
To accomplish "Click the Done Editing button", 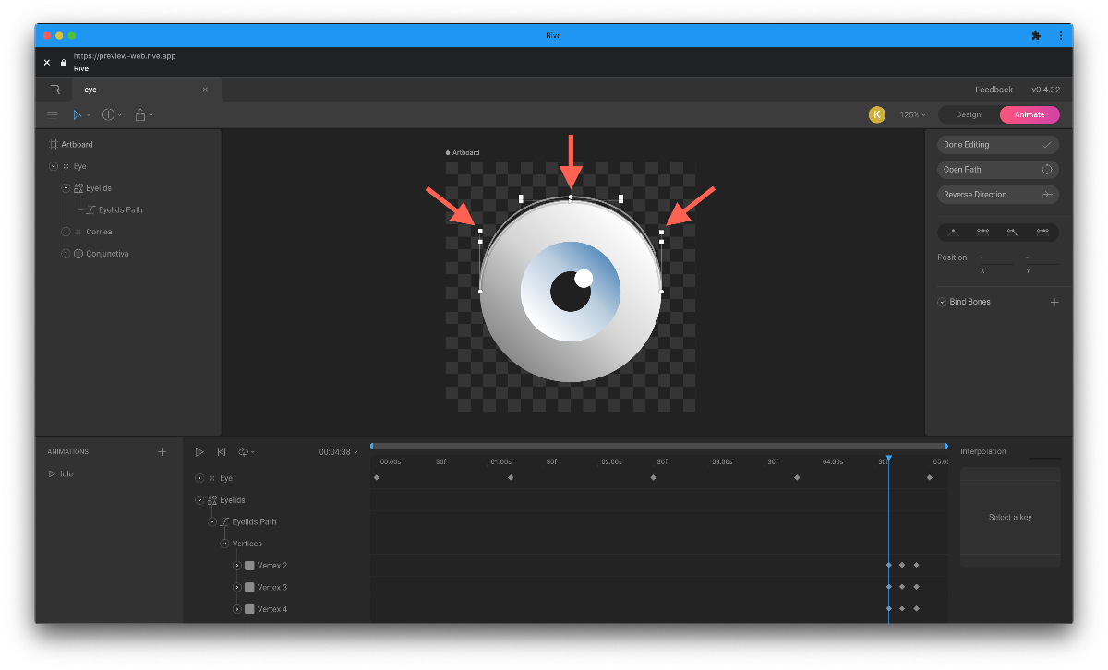I will click(x=998, y=145).
